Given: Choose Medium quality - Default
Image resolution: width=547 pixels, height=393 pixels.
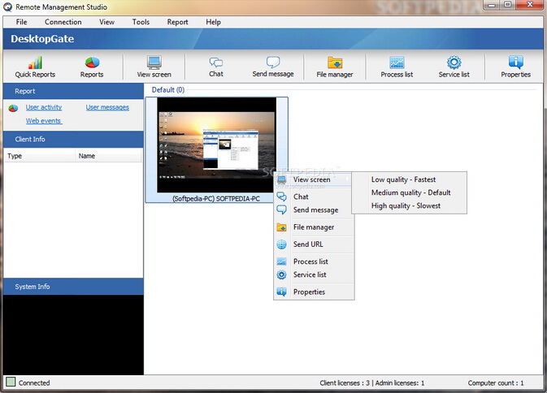Looking at the screenshot, I should 409,192.
